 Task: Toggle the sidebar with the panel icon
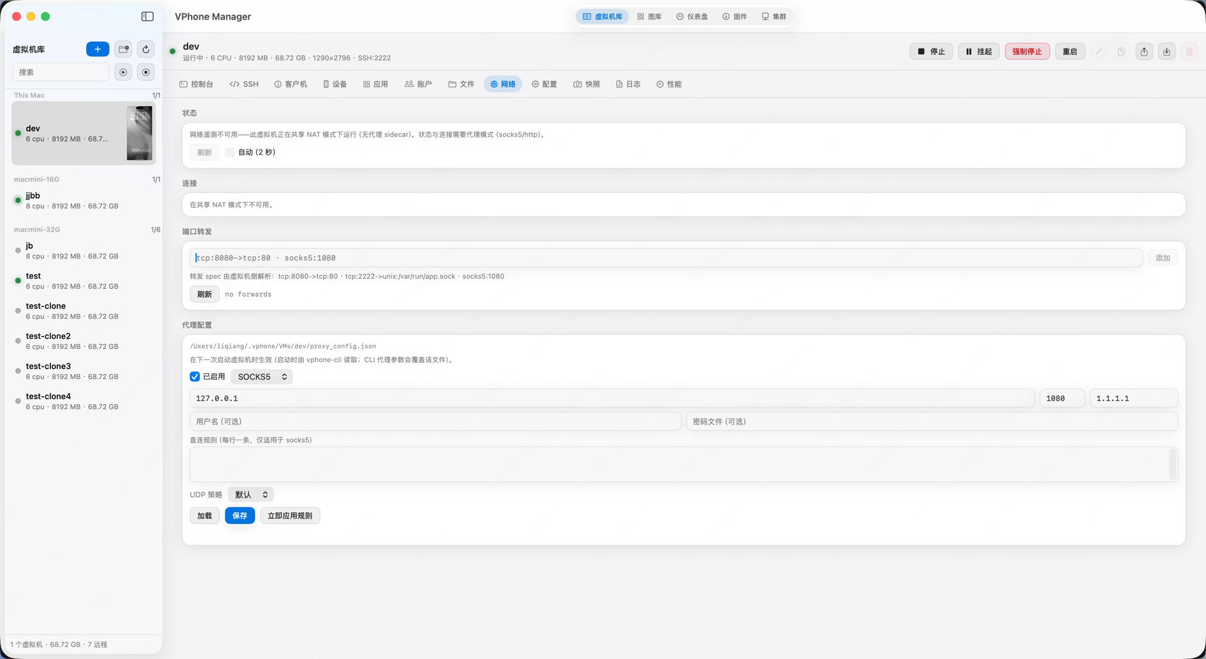[148, 16]
